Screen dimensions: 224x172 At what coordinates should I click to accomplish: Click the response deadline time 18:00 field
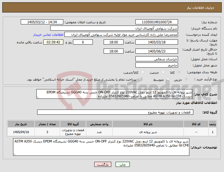pyautogui.click(x=114, y=42)
